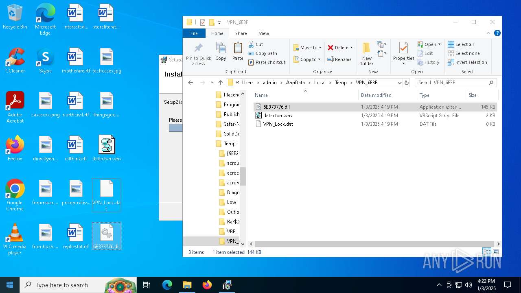The height and width of the screenshot is (293, 521).
Task: Open address bar history dropdown
Action: point(399,83)
